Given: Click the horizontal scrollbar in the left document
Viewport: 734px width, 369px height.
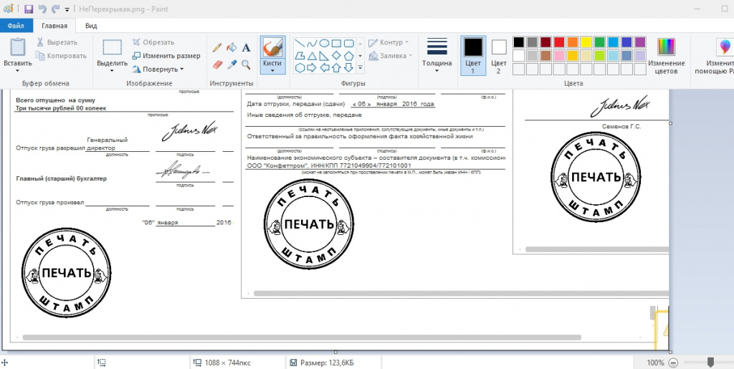Looking at the screenshot, I should [302, 337].
